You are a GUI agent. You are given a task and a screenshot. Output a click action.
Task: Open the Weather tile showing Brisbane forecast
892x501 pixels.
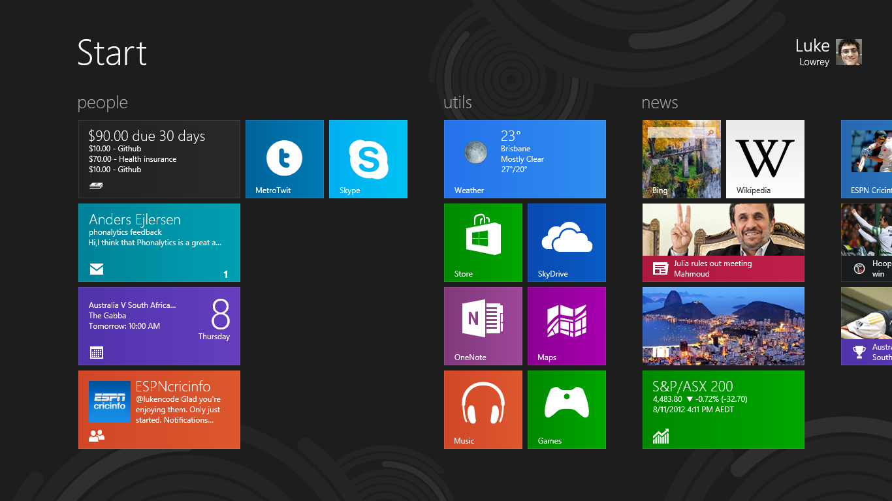[x=524, y=159]
